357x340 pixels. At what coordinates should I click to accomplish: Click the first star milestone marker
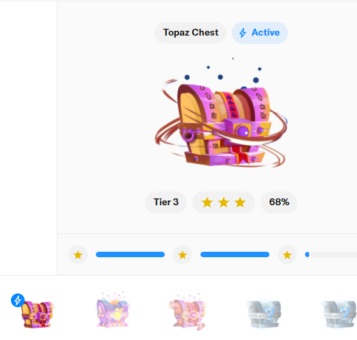78,254
